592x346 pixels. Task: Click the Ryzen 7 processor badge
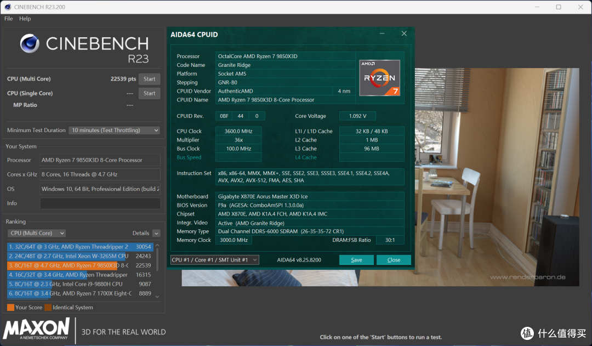point(379,78)
